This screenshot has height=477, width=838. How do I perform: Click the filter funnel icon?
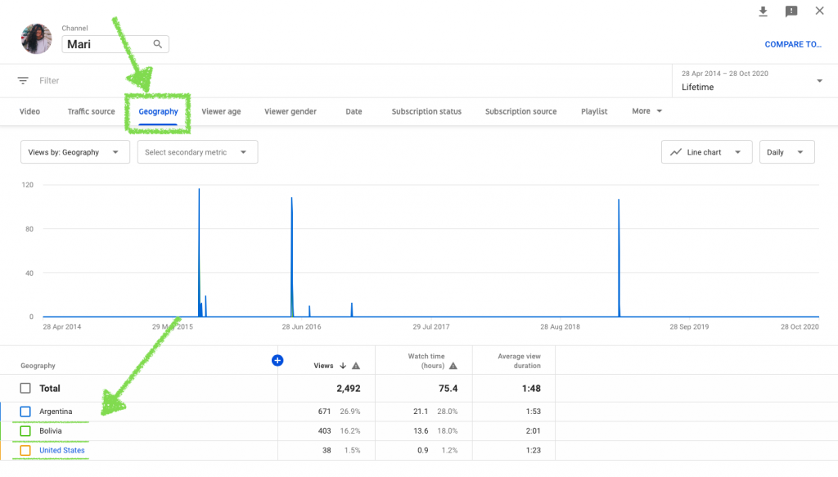pos(22,80)
